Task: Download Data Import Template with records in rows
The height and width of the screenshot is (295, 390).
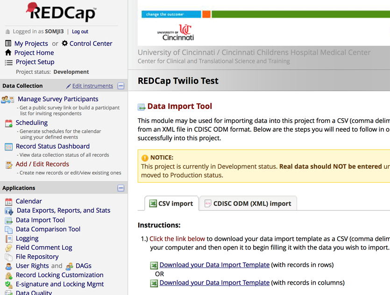Action: [214, 265]
